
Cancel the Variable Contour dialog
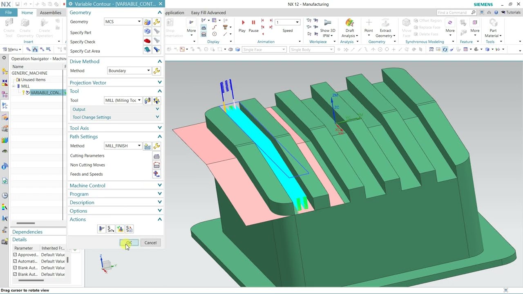(x=150, y=243)
